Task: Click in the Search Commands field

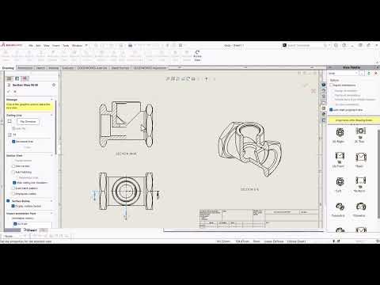Action: [x=305, y=45]
